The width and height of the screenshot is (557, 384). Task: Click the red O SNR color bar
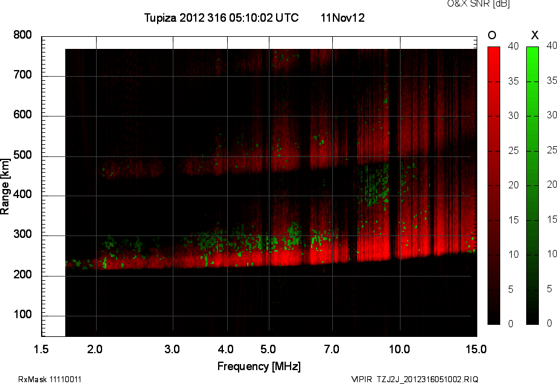(494, 185)
